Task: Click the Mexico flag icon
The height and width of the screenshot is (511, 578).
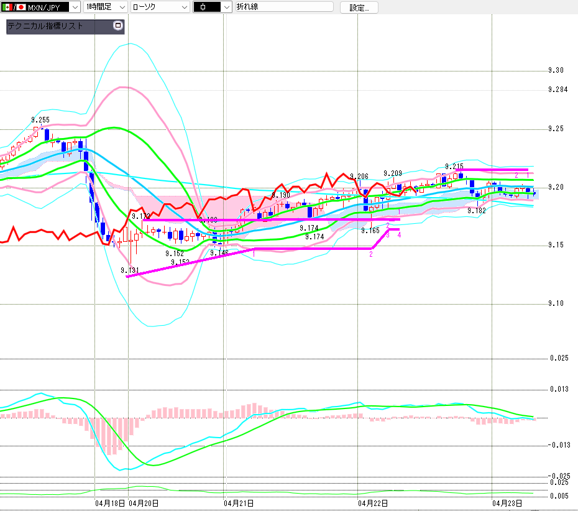Action: tap(7, 7)
